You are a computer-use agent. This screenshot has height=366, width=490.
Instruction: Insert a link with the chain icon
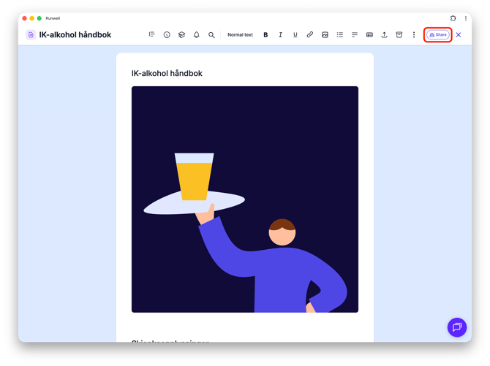coord(310,34)
